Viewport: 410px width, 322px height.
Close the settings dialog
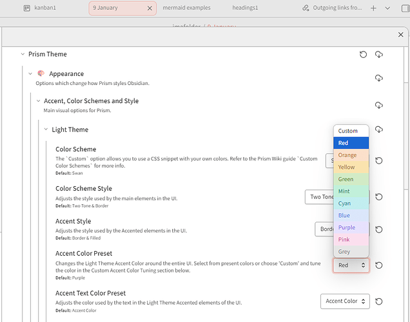point(400,35)
